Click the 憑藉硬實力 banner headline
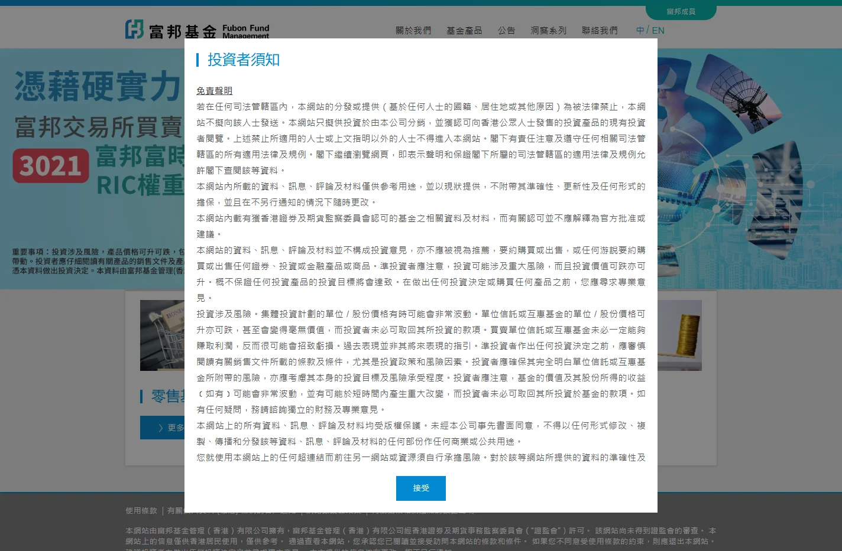 [x=98, y=86]
